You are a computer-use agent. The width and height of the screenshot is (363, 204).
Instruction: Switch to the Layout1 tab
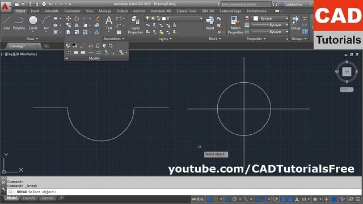(x=29, y=198)
